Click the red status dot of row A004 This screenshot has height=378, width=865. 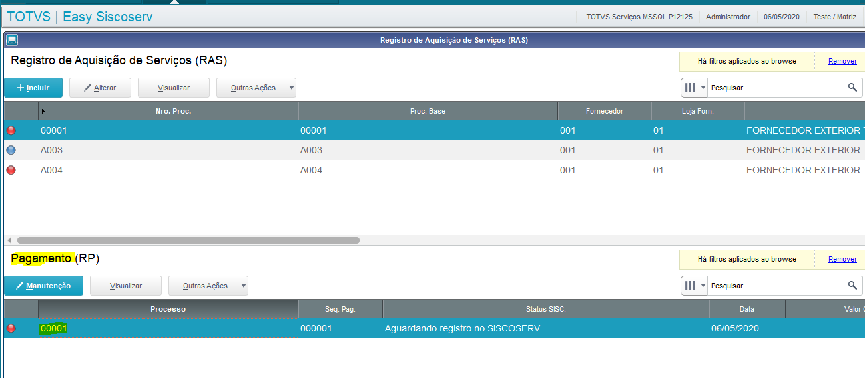[11, 170]
